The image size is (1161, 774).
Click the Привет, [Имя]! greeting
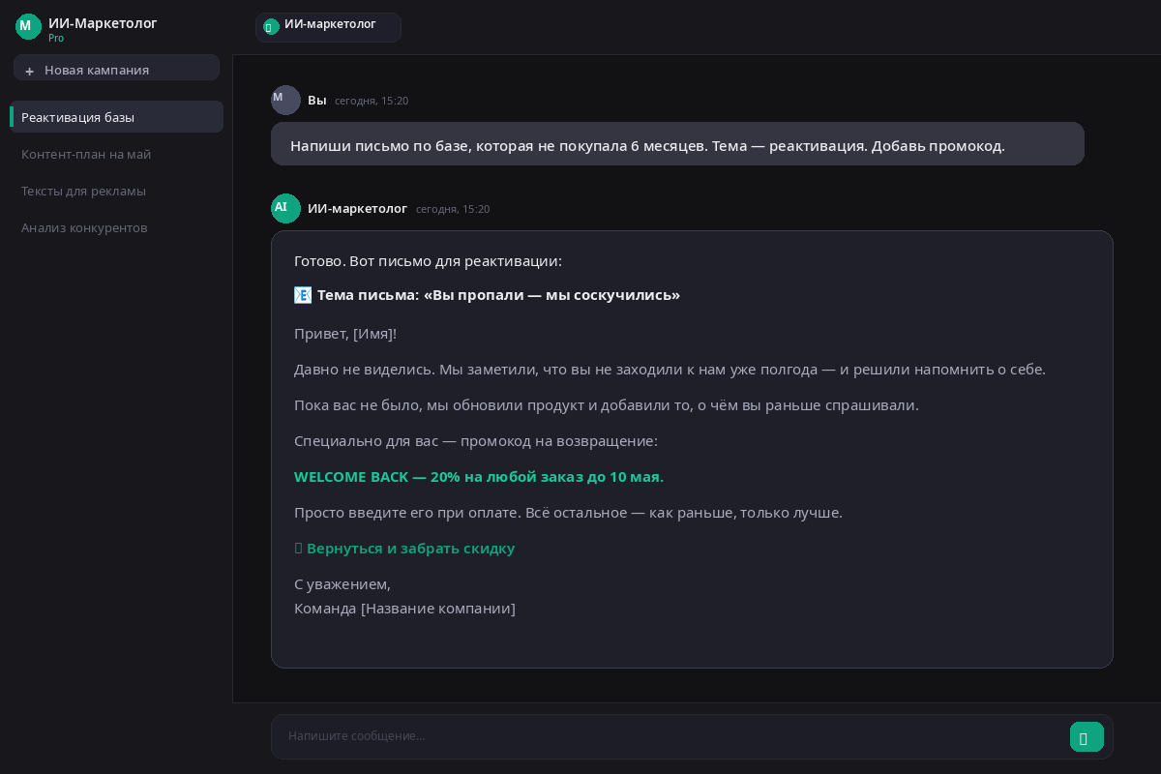click(345, 334)
